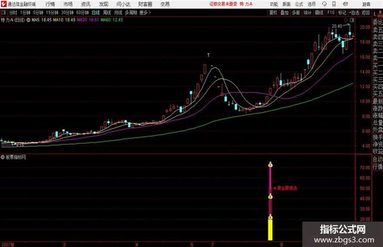Click the 20.40 high price label
This screenshot has height=247, width=383.
point(337,26)
